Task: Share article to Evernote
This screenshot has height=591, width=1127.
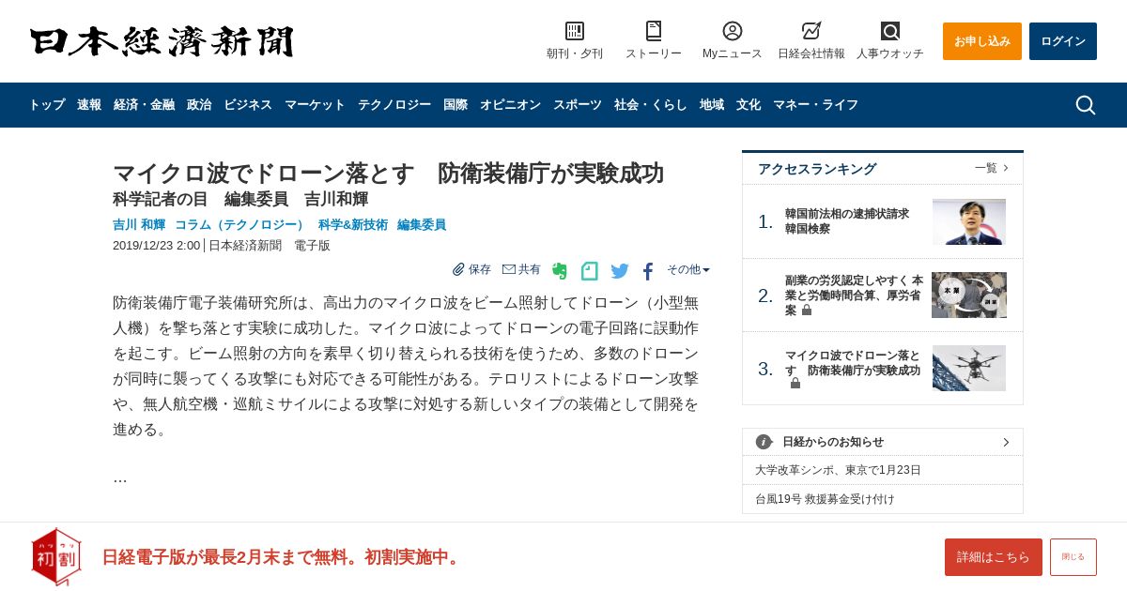Action: click(x=560, y=271)
